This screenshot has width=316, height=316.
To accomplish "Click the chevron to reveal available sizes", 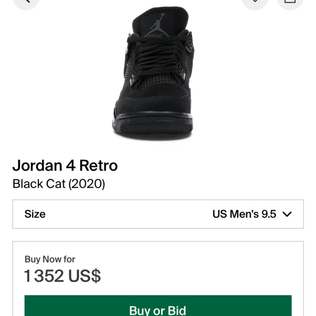I will point(287,214).
